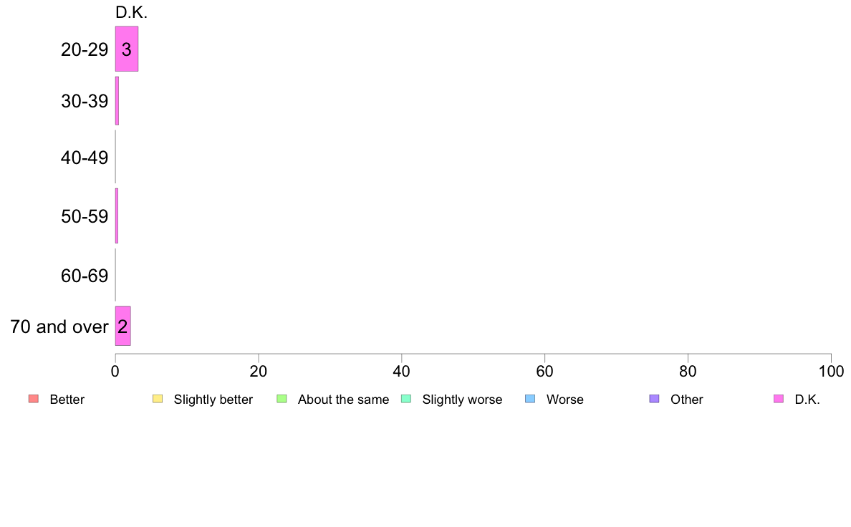This screenshot has height=527, width=851.
Task: Click the About the same legend text
Action: [343, 400]
